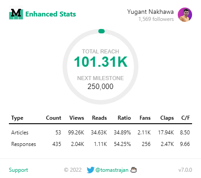Click the Twitter bird icon
Viewport: 201px width, 178px height.
pos(91,170)
